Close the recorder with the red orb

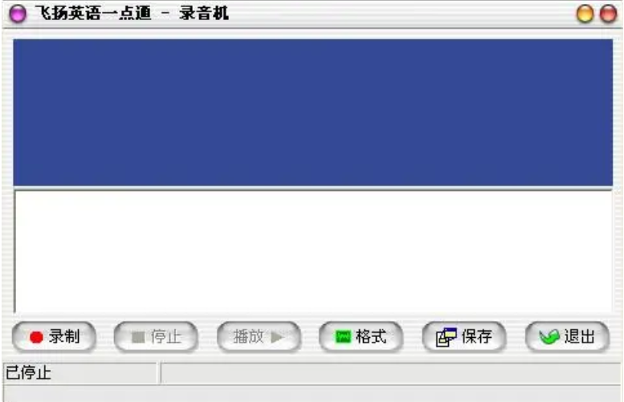coord(608,14)
